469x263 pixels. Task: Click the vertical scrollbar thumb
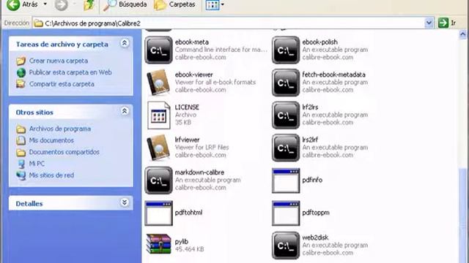(x=462, y=216)
